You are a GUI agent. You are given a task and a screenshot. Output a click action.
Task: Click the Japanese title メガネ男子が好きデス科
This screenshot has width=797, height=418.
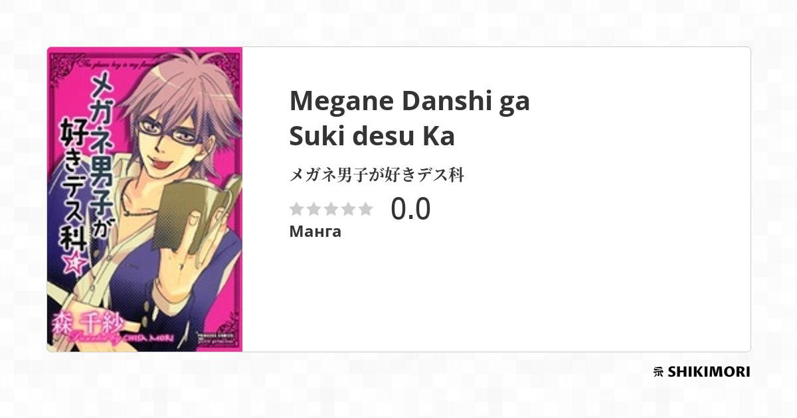click(x=377, y=175)
